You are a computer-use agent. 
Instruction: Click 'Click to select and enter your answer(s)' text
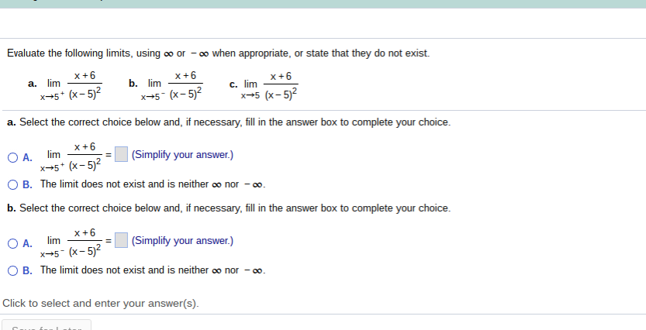coord(101,303)
